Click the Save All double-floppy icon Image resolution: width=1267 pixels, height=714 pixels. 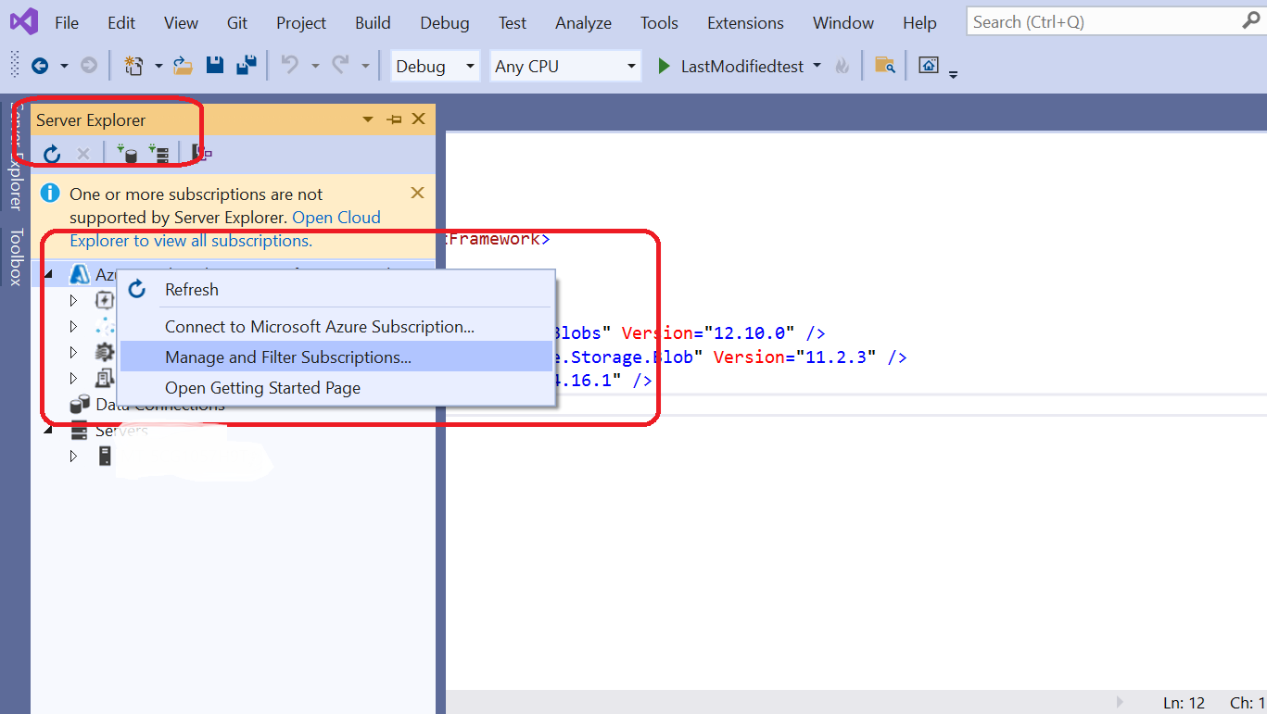coord(247,65)
